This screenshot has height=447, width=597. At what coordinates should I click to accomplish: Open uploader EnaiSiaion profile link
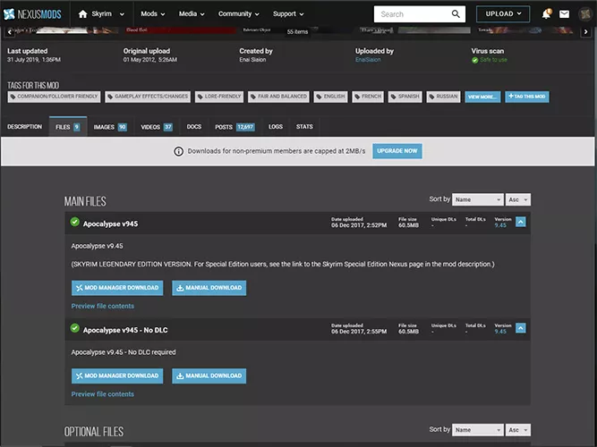click(x=368, y=60)
